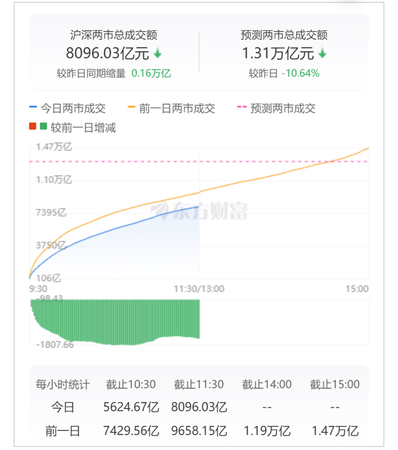Screen dimensions: 398x450
Task: Click the 每小时统计 table header
Action: [x=63, y=384]
